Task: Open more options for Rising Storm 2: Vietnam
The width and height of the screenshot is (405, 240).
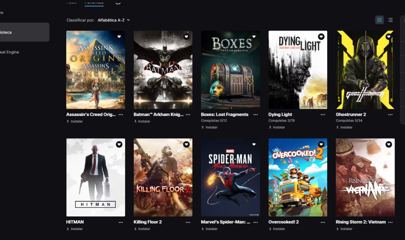Action: coord(390,222)
